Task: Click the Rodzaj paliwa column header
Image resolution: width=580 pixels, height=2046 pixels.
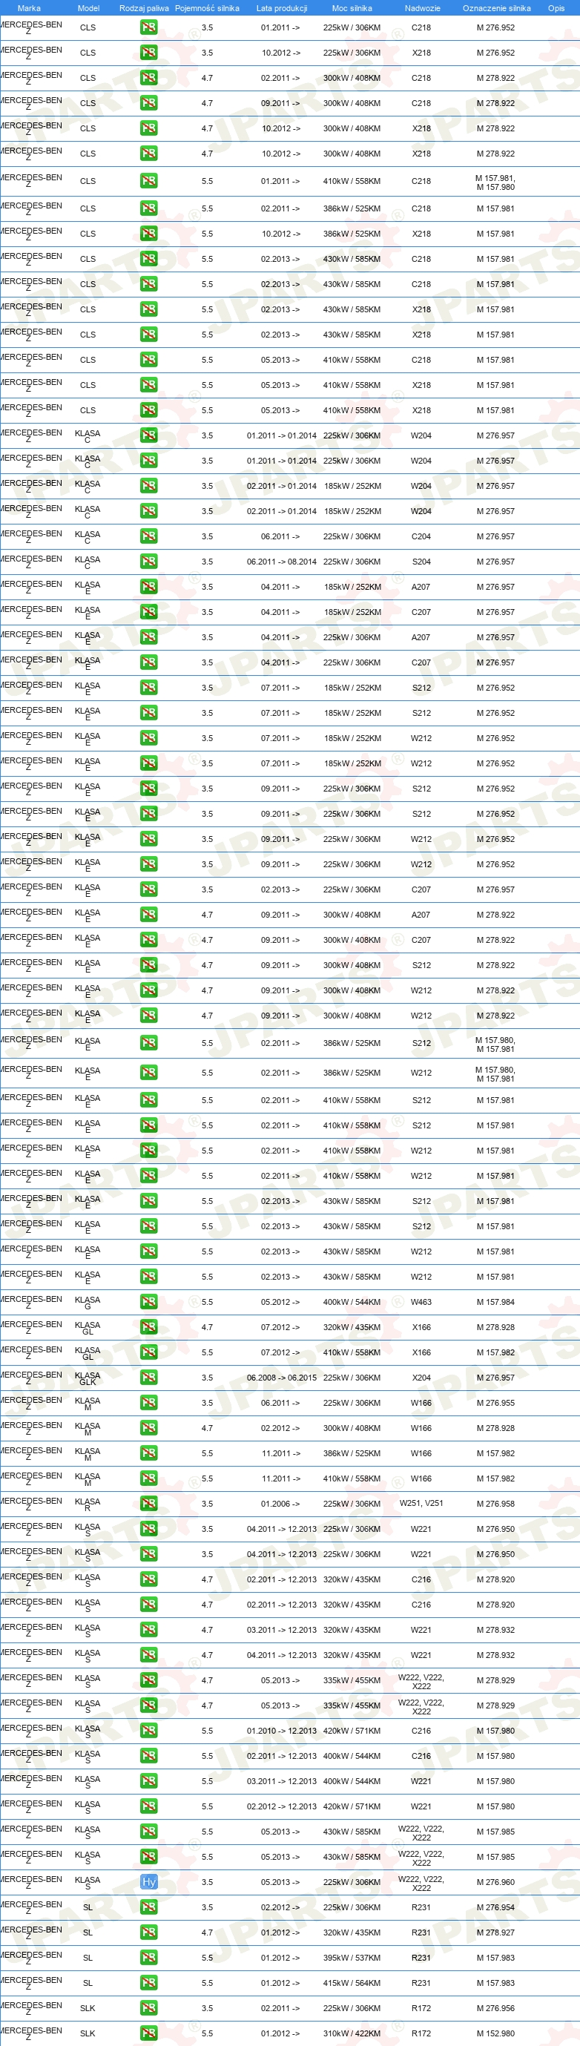Action: point(144,8)
